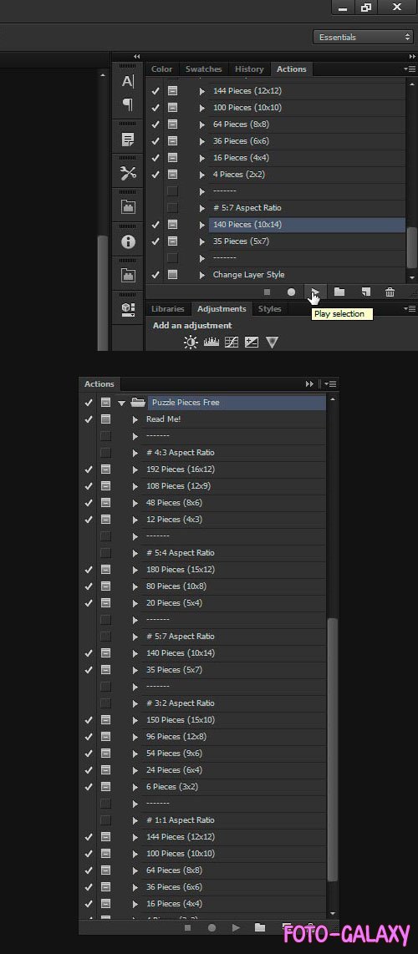Open the floating Actions panel flyout menu
This screenshot has width=418, height=954.
[330, 384]
